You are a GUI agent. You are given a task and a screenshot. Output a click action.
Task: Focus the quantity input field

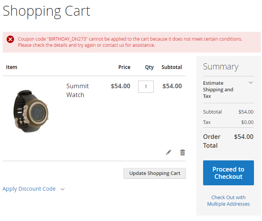point(146,87)
